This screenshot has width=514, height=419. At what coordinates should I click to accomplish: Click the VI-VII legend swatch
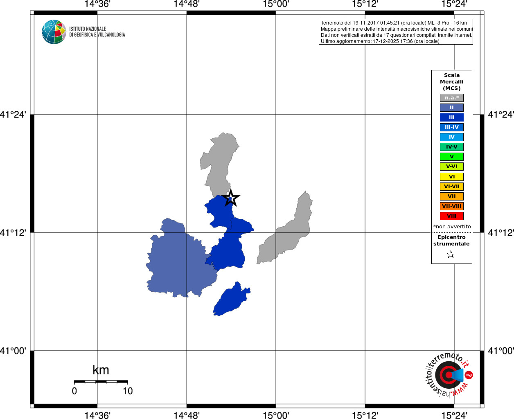tap(452, 187)
